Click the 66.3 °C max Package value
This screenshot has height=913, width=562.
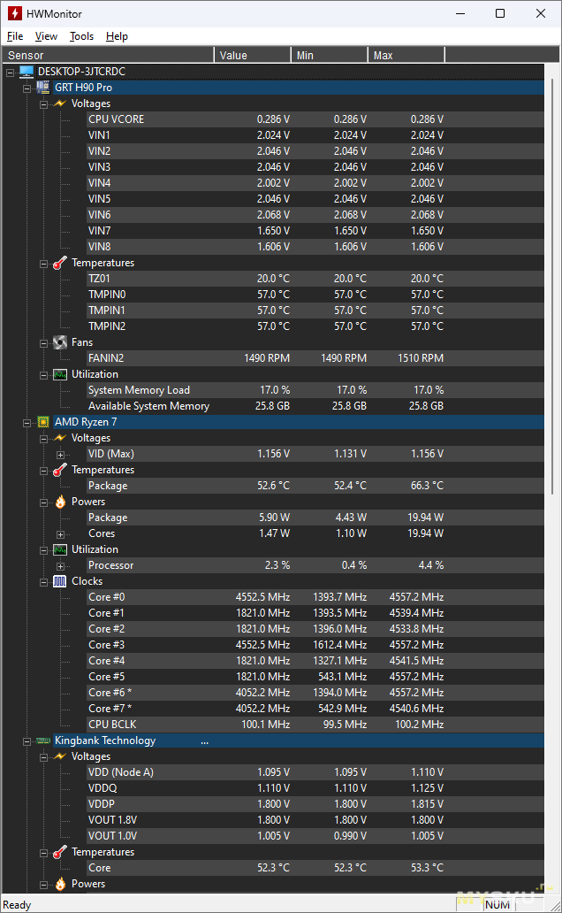(x=427, y=486)
